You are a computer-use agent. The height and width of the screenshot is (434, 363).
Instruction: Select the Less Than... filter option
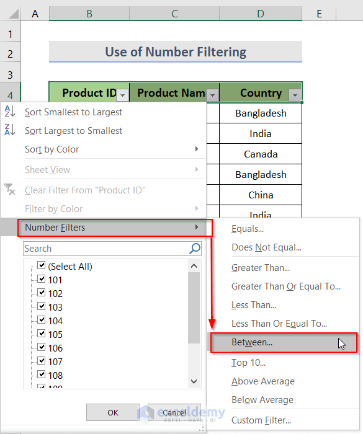(283, 305)
